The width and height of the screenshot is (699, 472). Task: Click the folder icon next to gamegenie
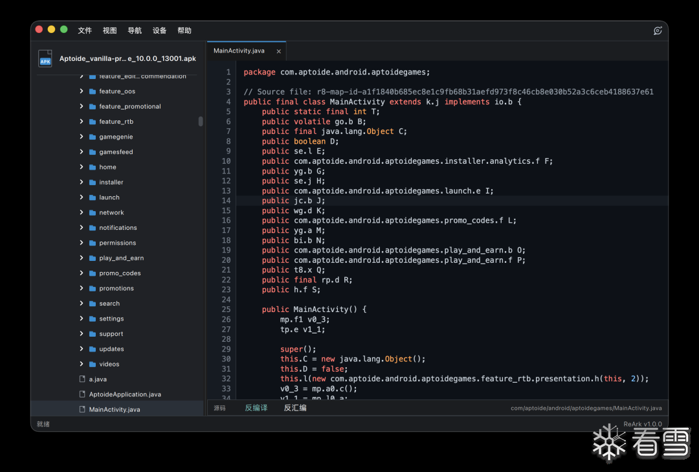pyautogui.click(x=93, y=137)
